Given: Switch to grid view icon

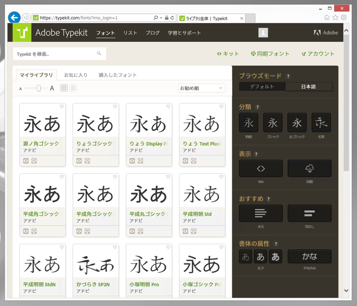Looking at the screenshot, I should [64, 88].
